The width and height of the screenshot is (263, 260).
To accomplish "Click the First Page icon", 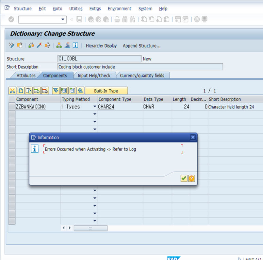I will 144,19.
